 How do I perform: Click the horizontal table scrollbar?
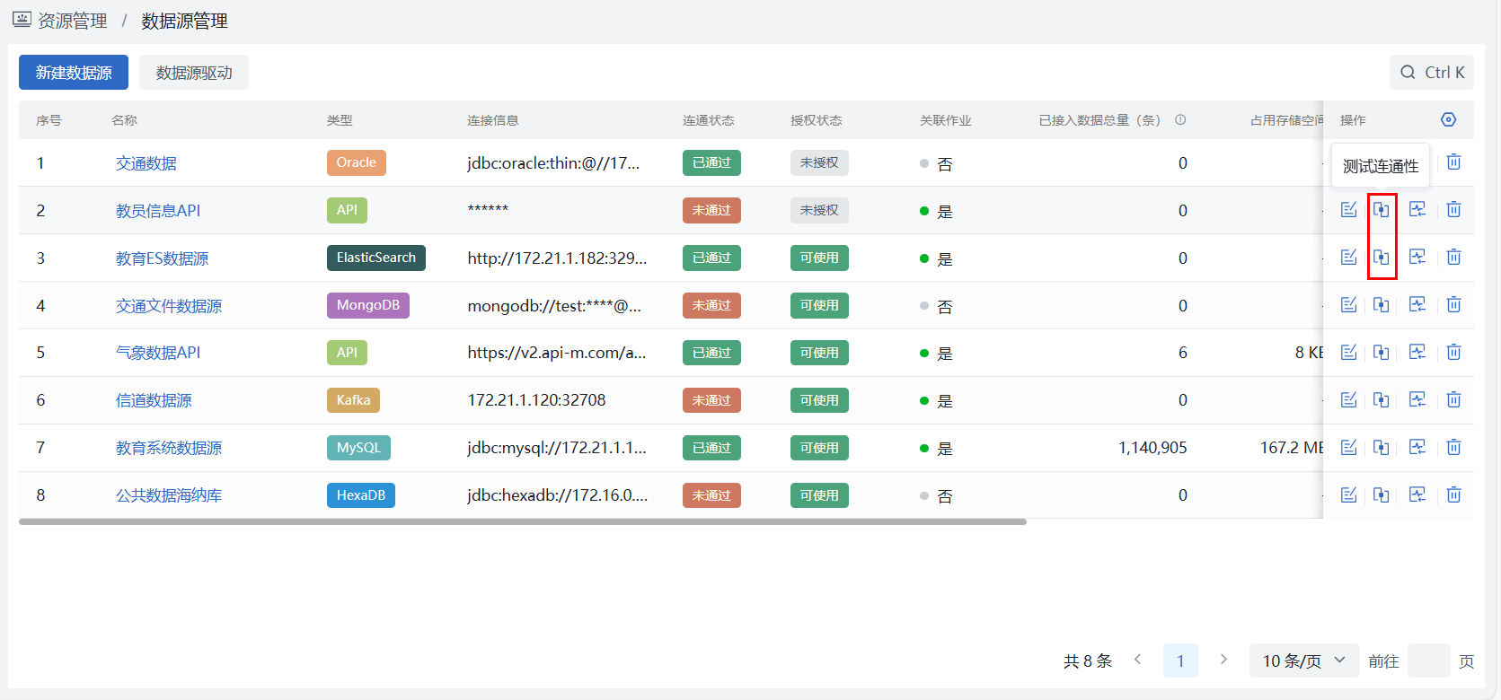click(523, 521)
